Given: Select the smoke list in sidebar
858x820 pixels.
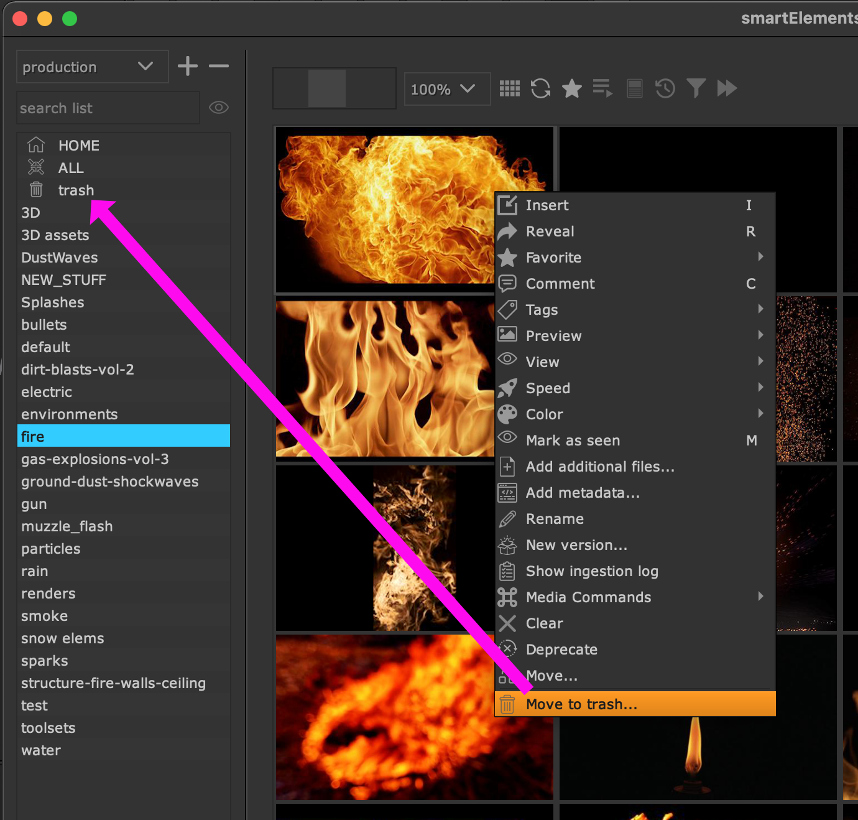Looking at the screenshot, I should tap(45, 616).
